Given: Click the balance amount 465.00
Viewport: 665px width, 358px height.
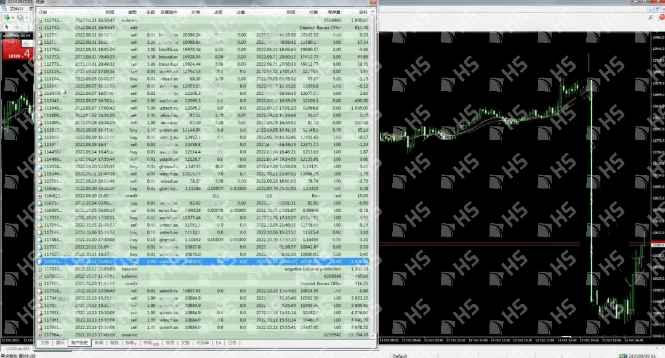Looking at the screenshot, I should coord(362,276).
